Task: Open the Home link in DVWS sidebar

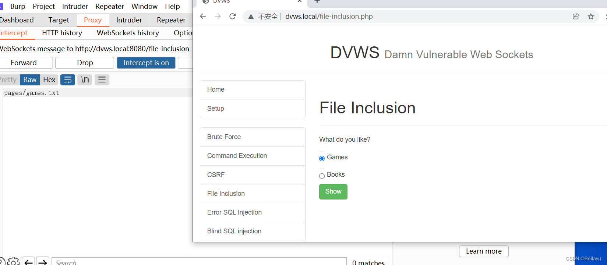Action: [253, 89]
